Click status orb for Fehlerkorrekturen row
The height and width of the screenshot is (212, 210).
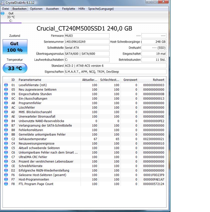click(6, 130)
